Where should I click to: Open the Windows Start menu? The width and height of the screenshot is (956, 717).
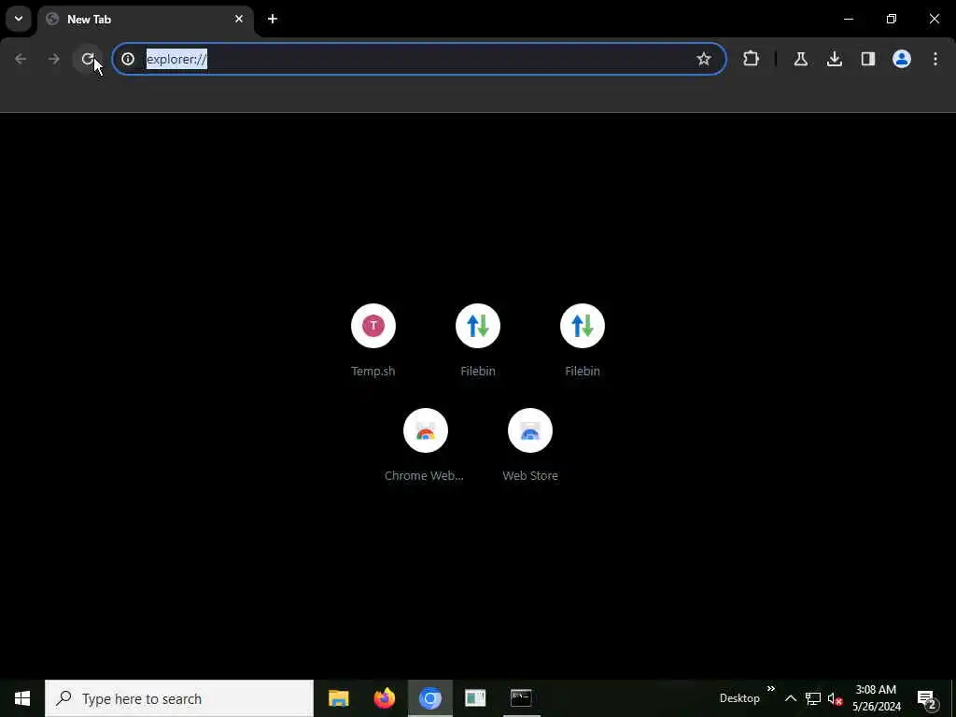click(22, 698)
